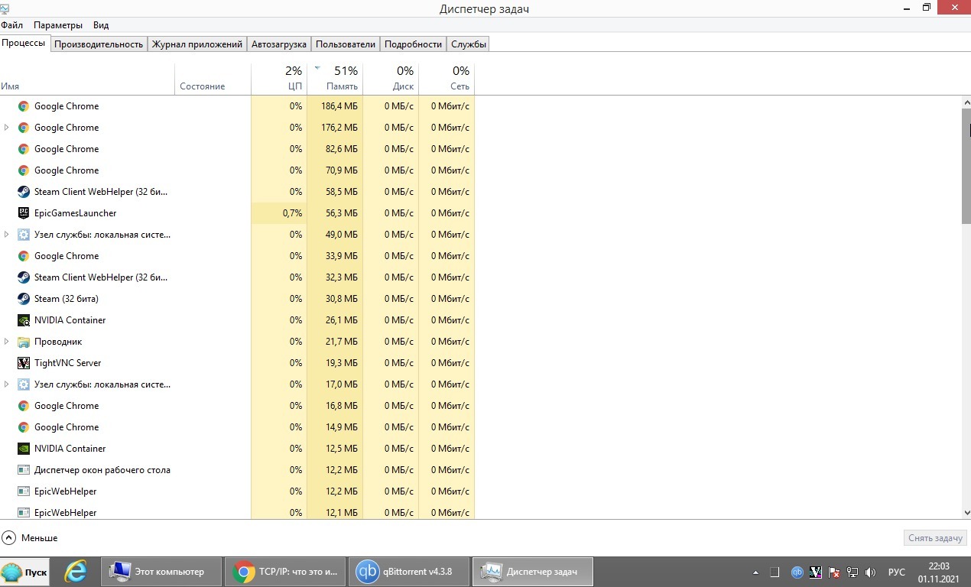Click the Task Manager title bar icon
The width and height of the screenshot is (971, 587).
pos(5,8)
